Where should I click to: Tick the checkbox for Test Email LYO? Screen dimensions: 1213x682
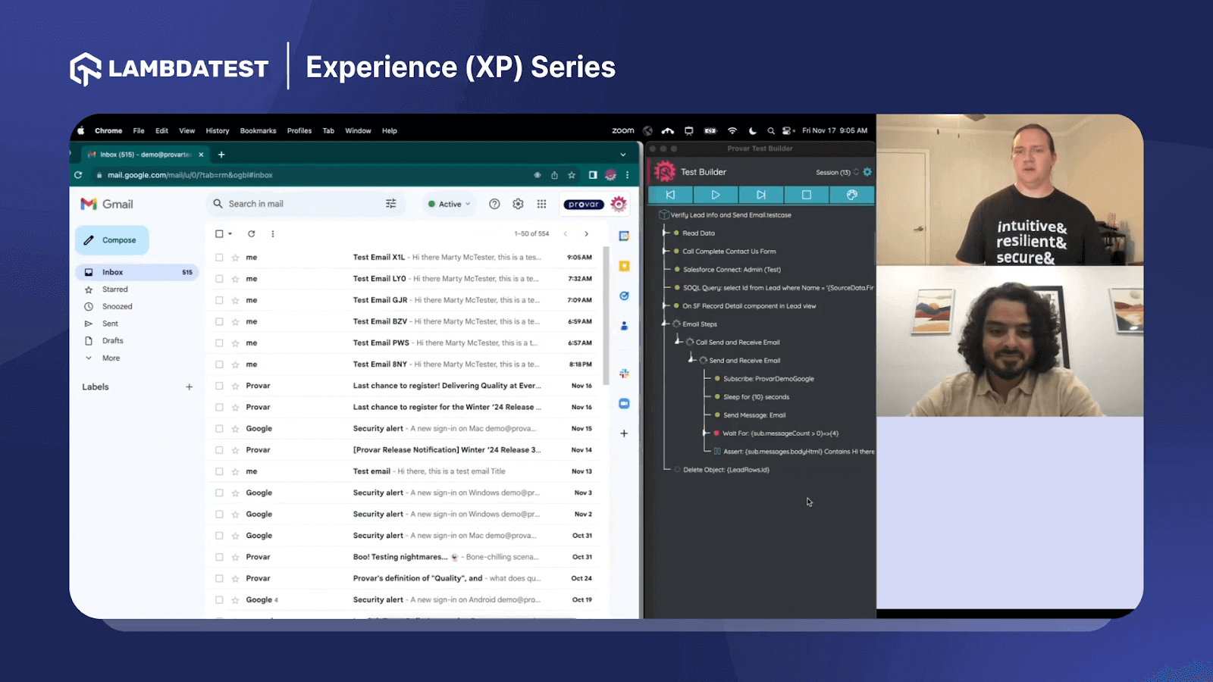coord(219,279)
